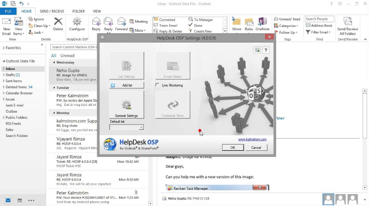
Task: Open more navigation options (three dots)
Action: click(31, 200)
